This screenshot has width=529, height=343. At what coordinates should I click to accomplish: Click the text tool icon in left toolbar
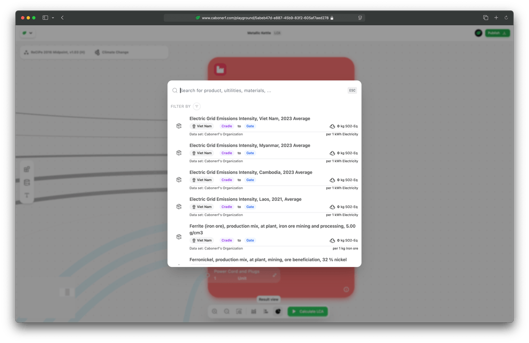[27, 195]
